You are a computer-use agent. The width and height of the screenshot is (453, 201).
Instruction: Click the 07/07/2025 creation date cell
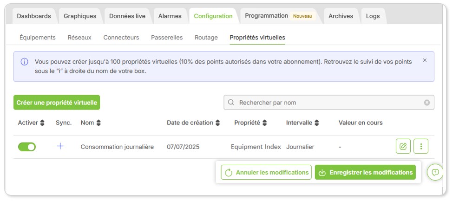[183, 147]
